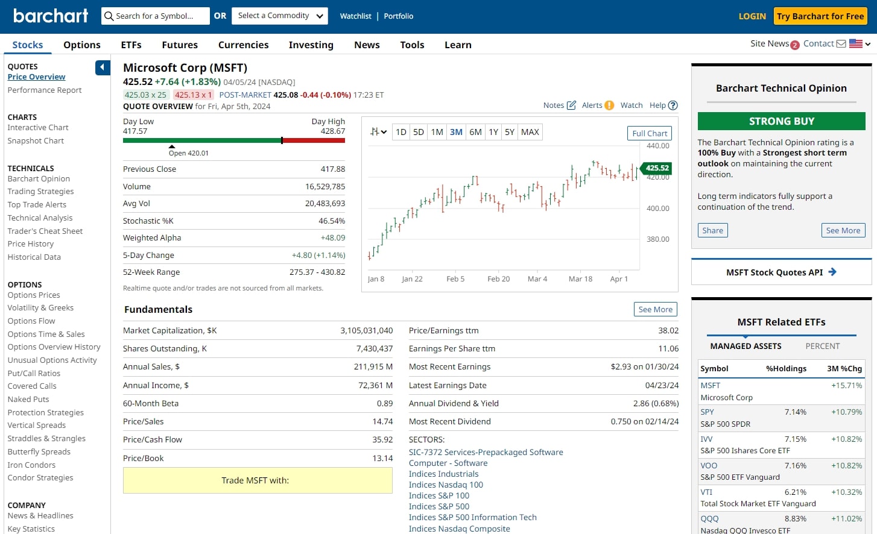877x534 pixels.
Task: Expand the language flag chevron
Action: tap(867, 44)
